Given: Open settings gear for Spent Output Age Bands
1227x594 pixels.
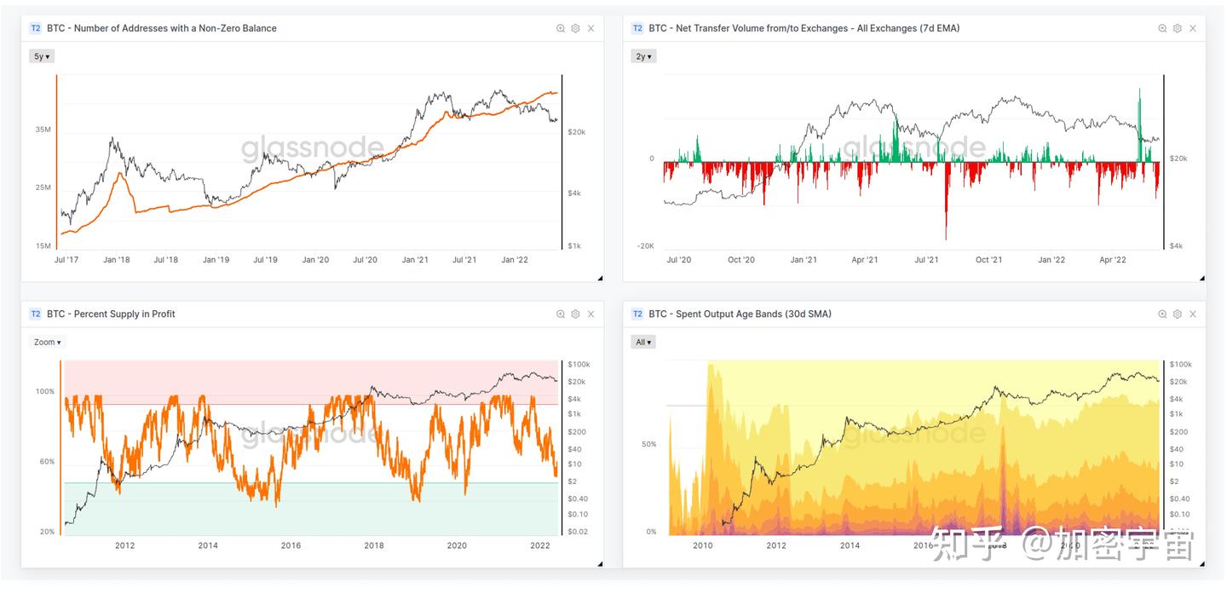Looking at the screenshot, I should [x=1178, y=314].
